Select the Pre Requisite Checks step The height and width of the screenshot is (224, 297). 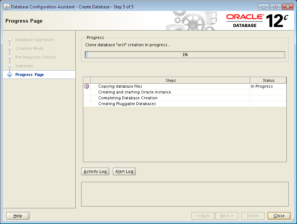[x=35, y=57]
